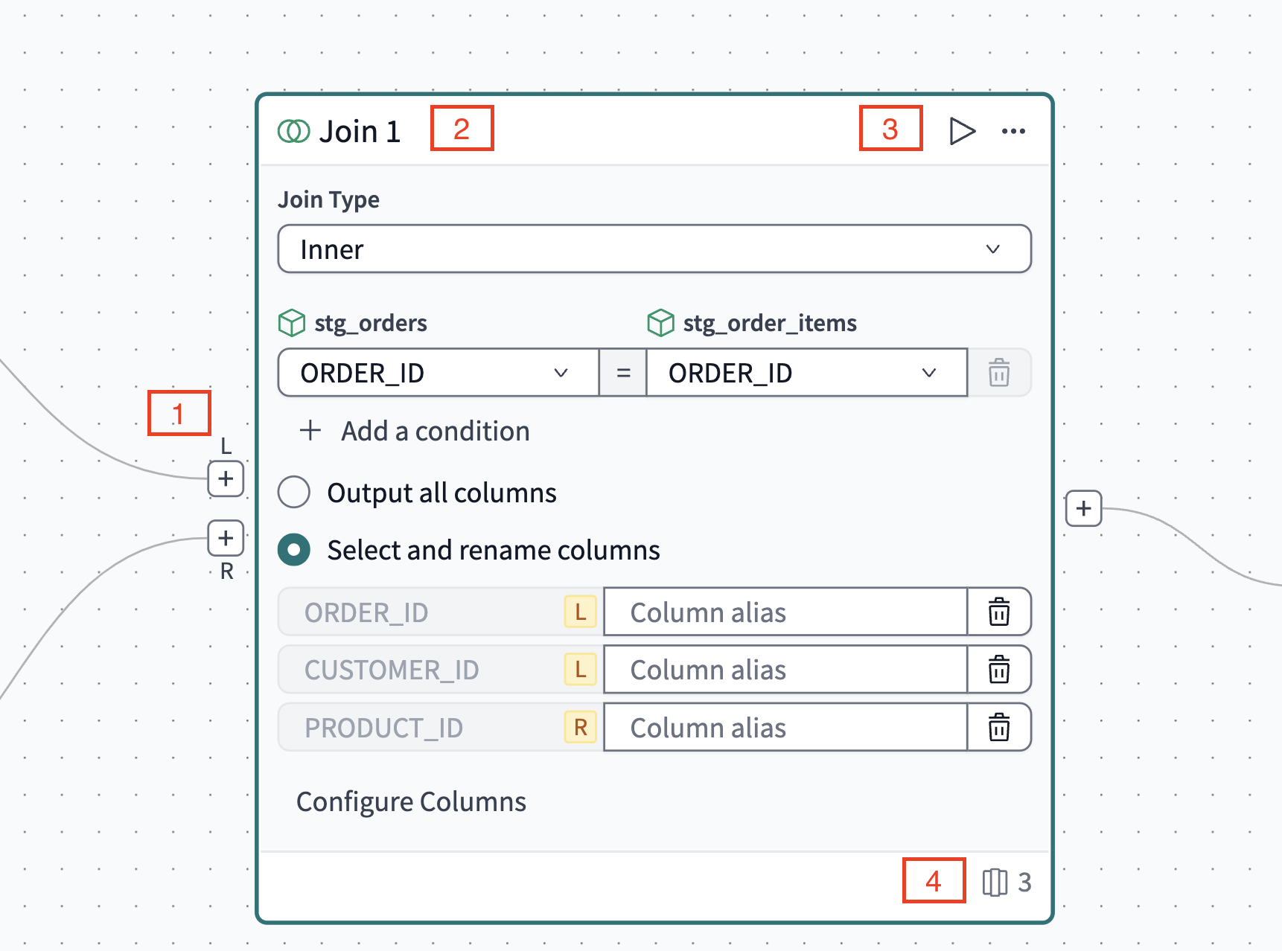Click the plus on the R input port

(225, 538)
